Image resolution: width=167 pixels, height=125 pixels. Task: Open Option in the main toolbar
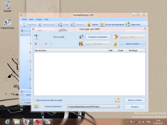tap(93, 24)
